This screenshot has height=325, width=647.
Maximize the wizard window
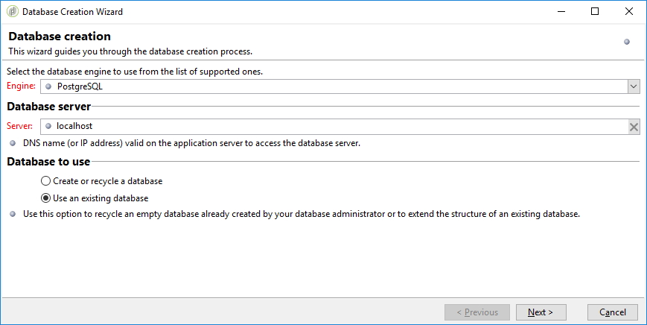pyautogui.click(x=595, y=12)
